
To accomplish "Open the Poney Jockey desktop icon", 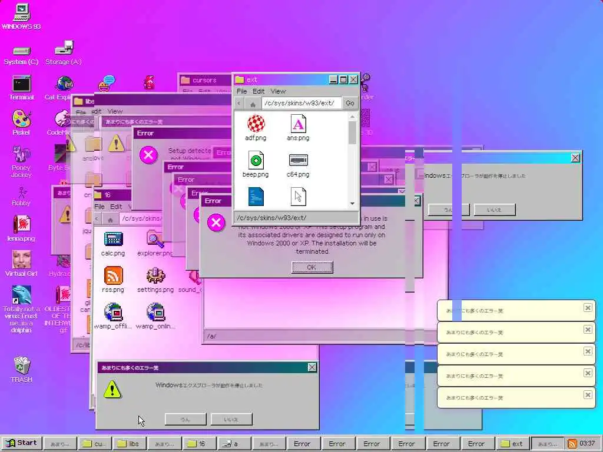I will coord(21,162).
